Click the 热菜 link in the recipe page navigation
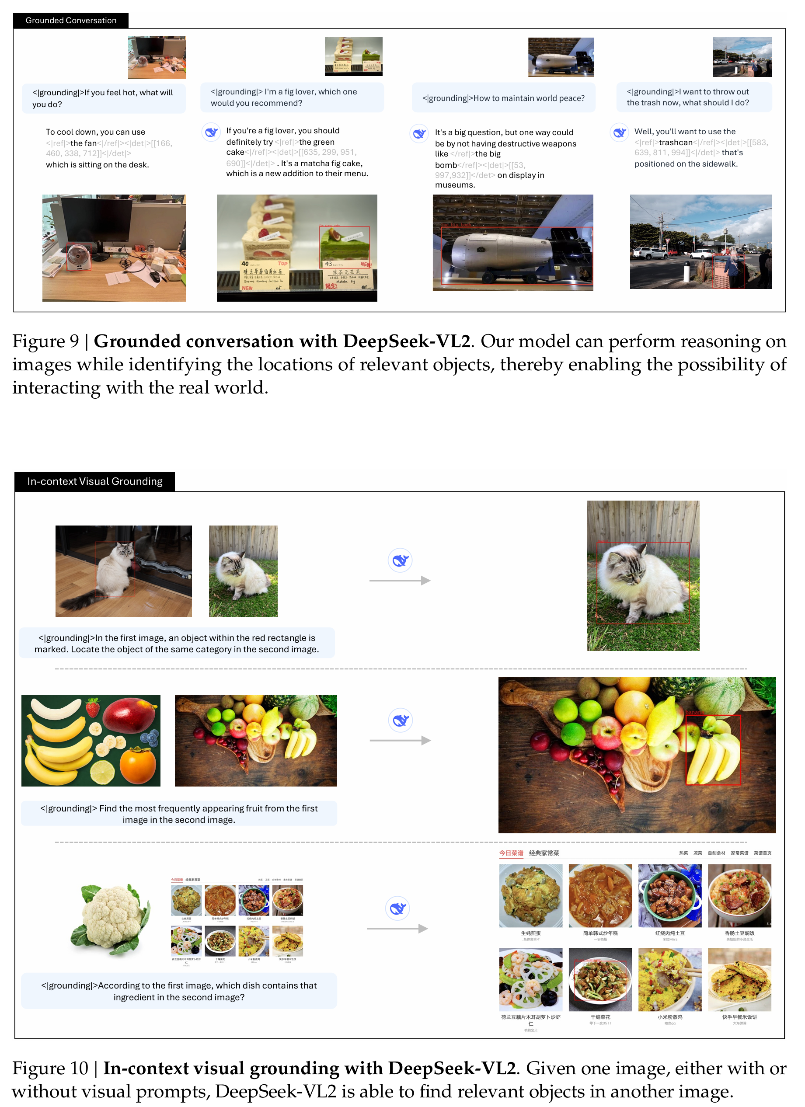Viewport: 805px width, 1107px height. click(683, 853)
